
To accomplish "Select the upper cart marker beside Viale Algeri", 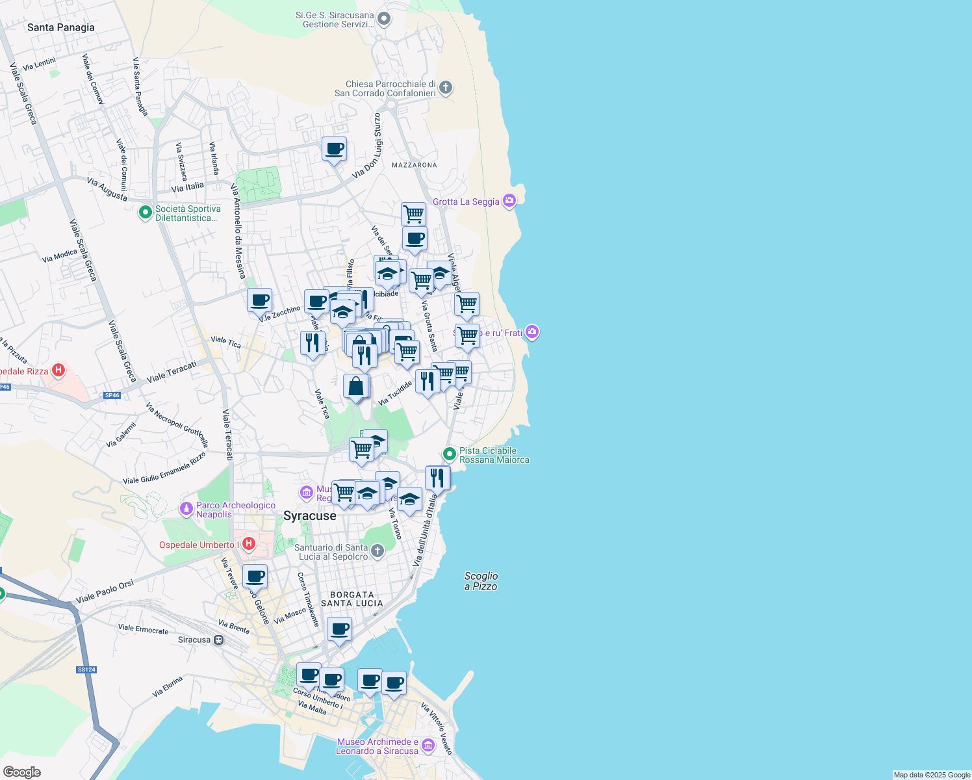I will click(x=467, y=305).
